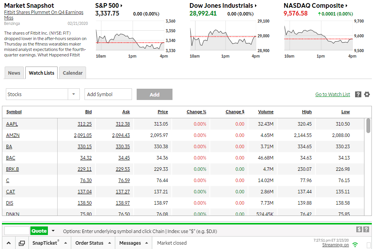Image resolution: width=373 pixels, height=249 pixels.
Task: Open the Calendar tab
Action: 72,73
